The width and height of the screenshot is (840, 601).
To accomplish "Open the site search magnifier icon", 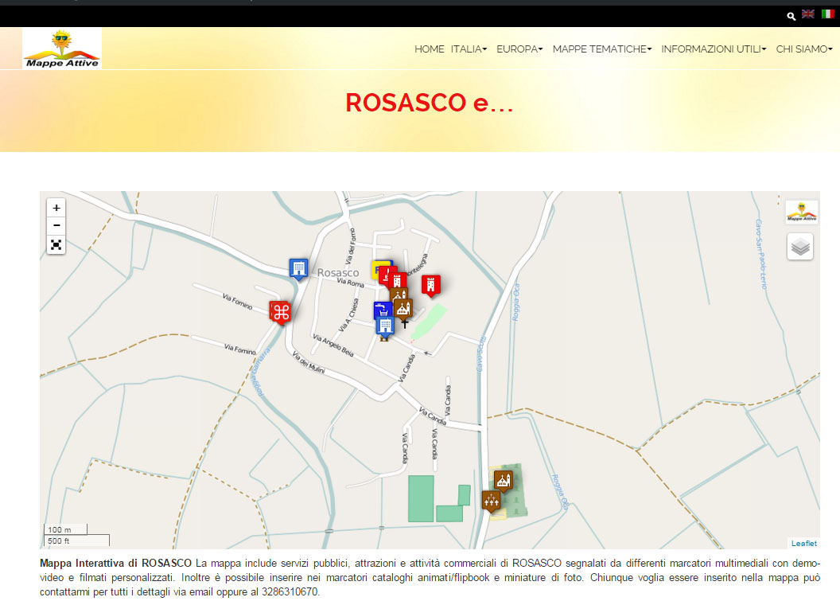I will (791, 16).
